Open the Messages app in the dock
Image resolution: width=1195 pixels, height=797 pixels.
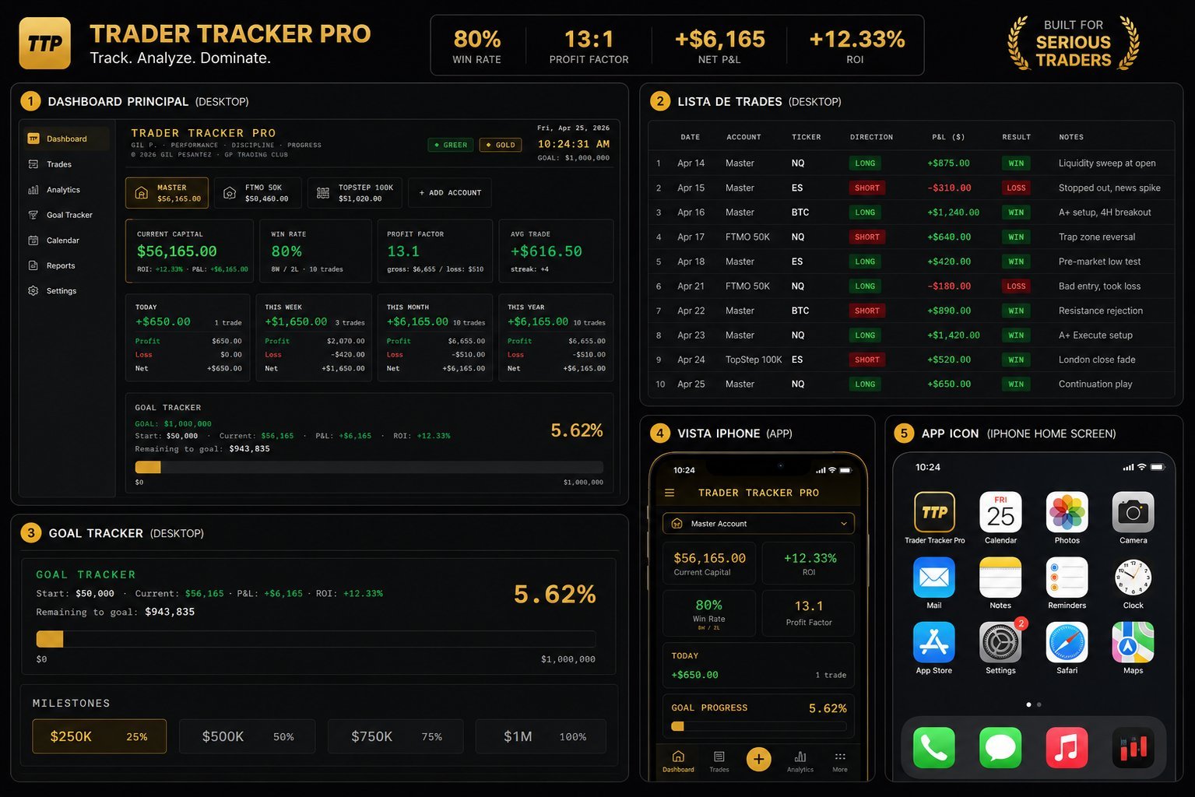pyautogui.click(x=1000, y=748)
